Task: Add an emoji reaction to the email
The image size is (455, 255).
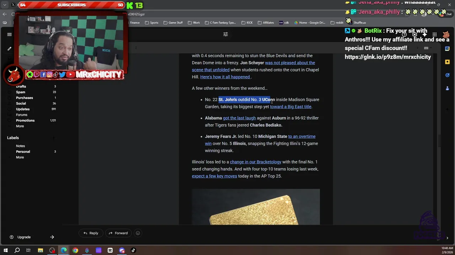Action: [x=138, y=233]
